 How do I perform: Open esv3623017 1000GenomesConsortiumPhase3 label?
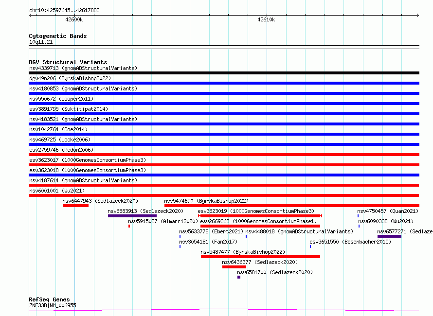[88, 160]
